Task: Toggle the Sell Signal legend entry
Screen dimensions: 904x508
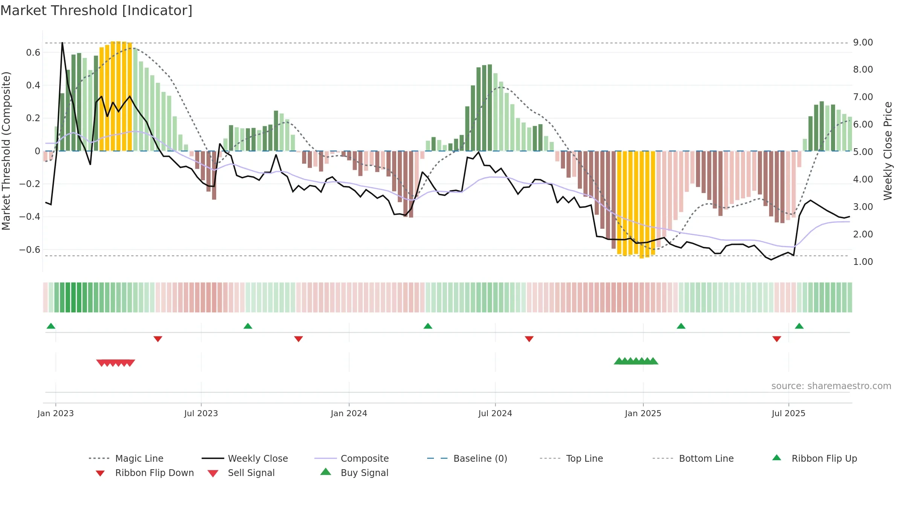Action: point(241,473)
